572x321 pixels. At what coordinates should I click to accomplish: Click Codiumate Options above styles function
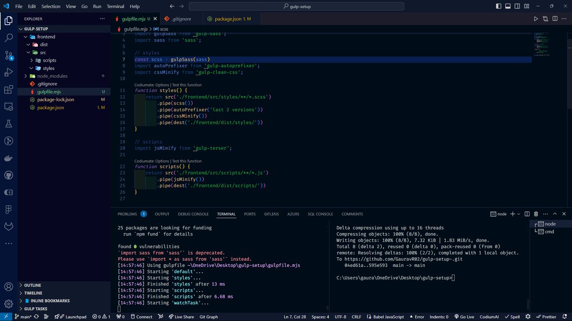[152, 85]
